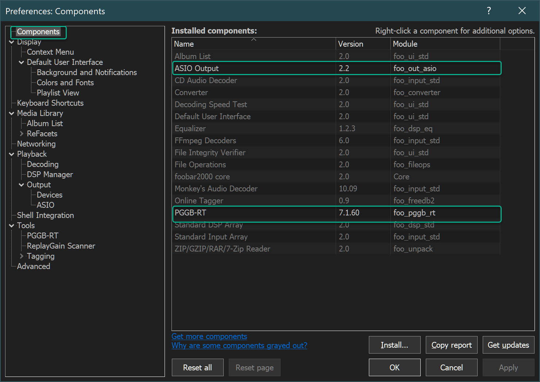Image resolution: width=540 pixels, height=382 pixels.
Task: Sort components by Version column
Action: (x=363, y=44)
